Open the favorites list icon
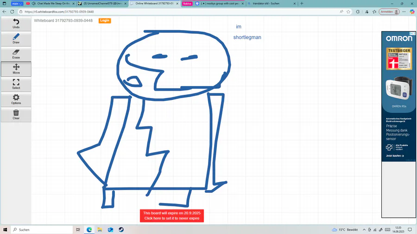 click(374, 12)
